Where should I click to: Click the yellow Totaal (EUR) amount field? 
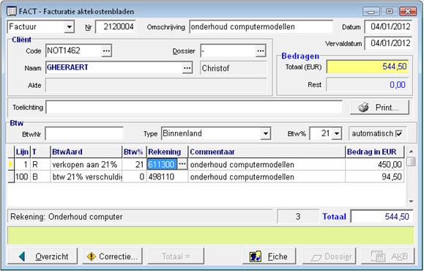(x=368, y=67)
